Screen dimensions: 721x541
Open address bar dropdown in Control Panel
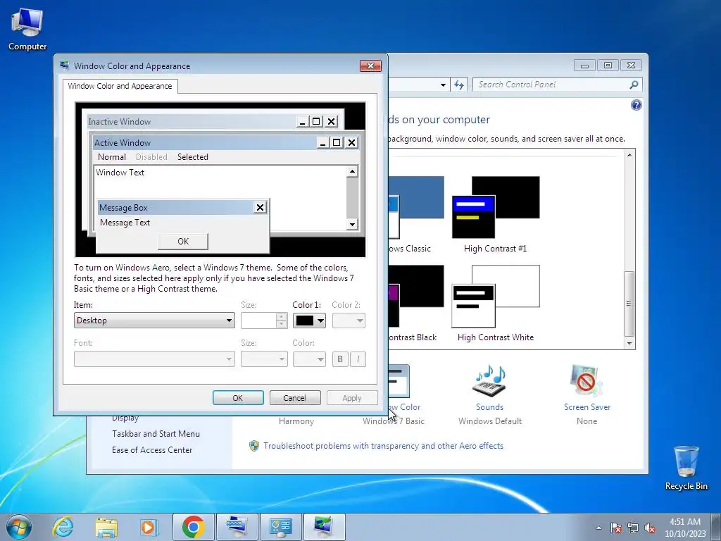[x=443, y=85]
